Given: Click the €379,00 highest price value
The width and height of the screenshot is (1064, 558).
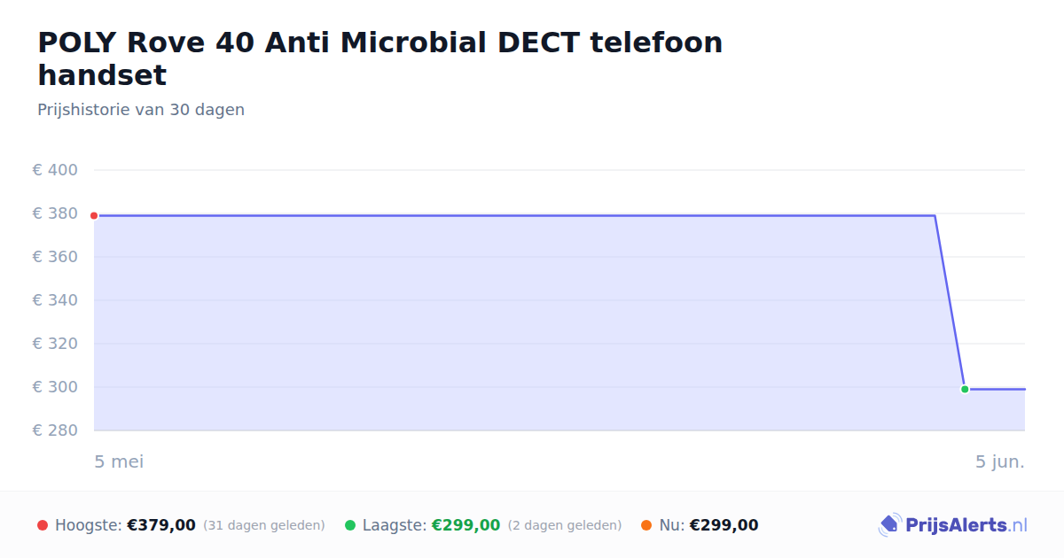Looking at the screenshot, I should point(161,525).
